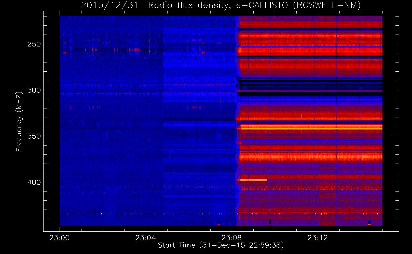
Task: Click the 23:04 time axis label
Action: [146, 238]
